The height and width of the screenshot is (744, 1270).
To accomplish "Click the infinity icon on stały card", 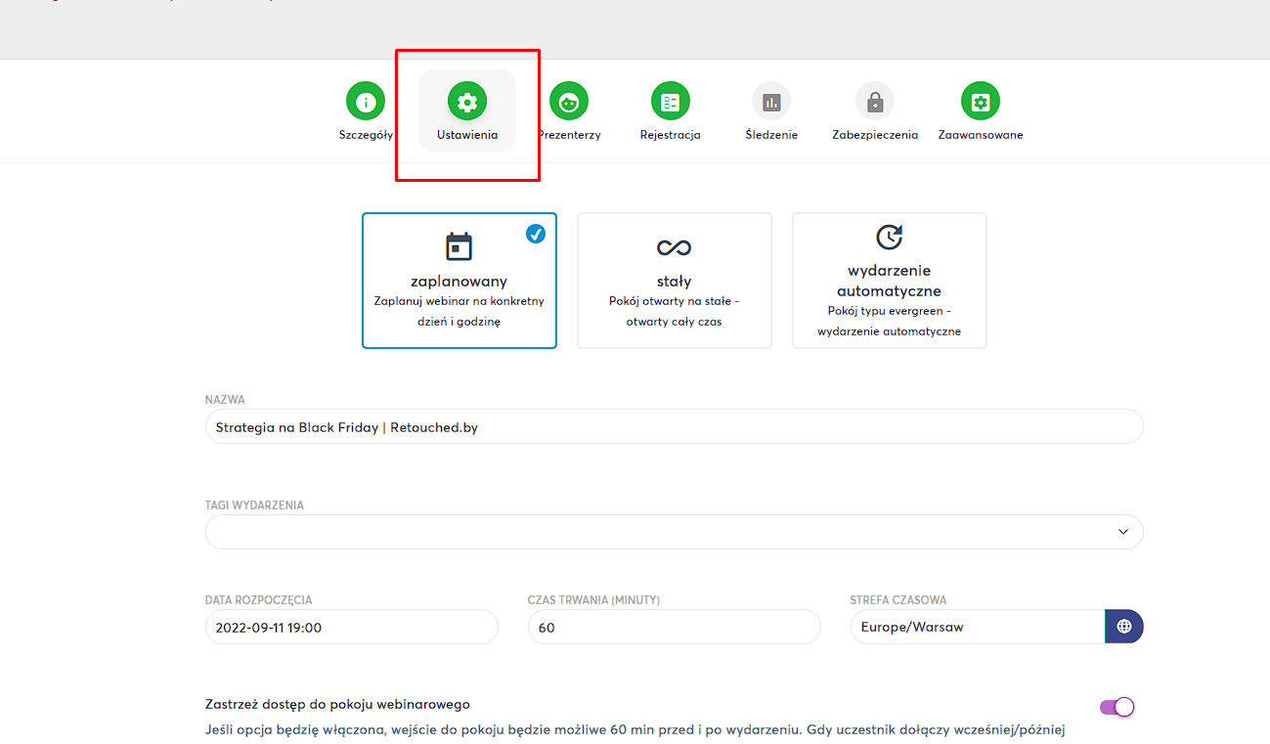I will pyautogui.click(x=675, y=247).
